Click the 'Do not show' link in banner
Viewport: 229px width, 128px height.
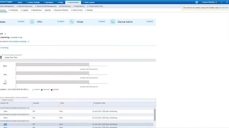(224, 8)
